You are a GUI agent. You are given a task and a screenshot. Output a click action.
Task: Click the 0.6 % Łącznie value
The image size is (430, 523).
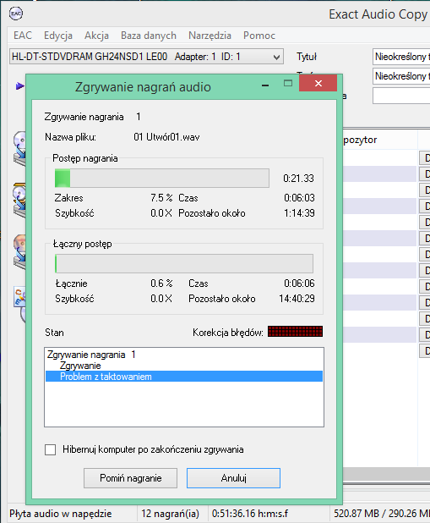161,284
